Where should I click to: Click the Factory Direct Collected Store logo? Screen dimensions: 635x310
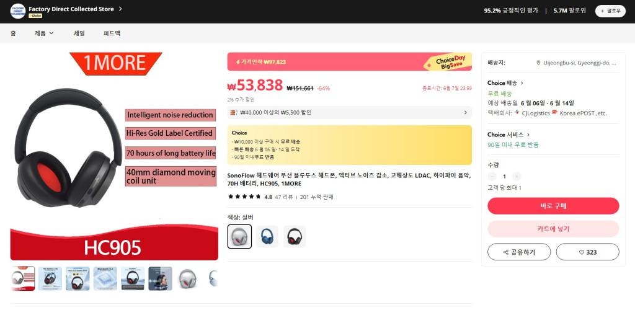(x=18, y=11)
